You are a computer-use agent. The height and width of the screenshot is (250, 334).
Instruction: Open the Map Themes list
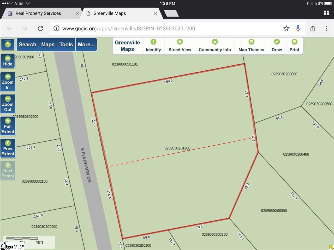[251, 46]
